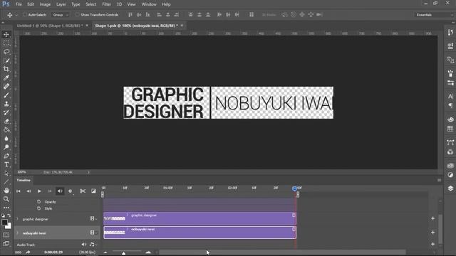Click the timeline playhead marker

point(294,188)
